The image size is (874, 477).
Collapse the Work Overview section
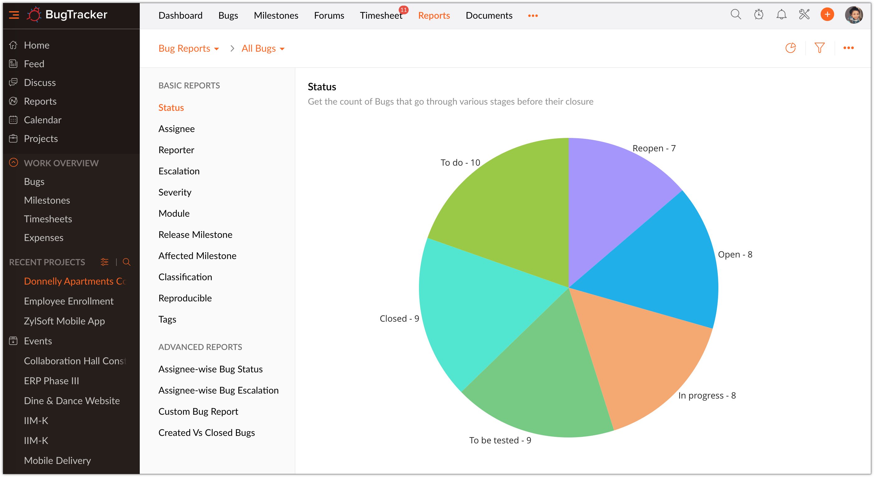click(13, 163)
